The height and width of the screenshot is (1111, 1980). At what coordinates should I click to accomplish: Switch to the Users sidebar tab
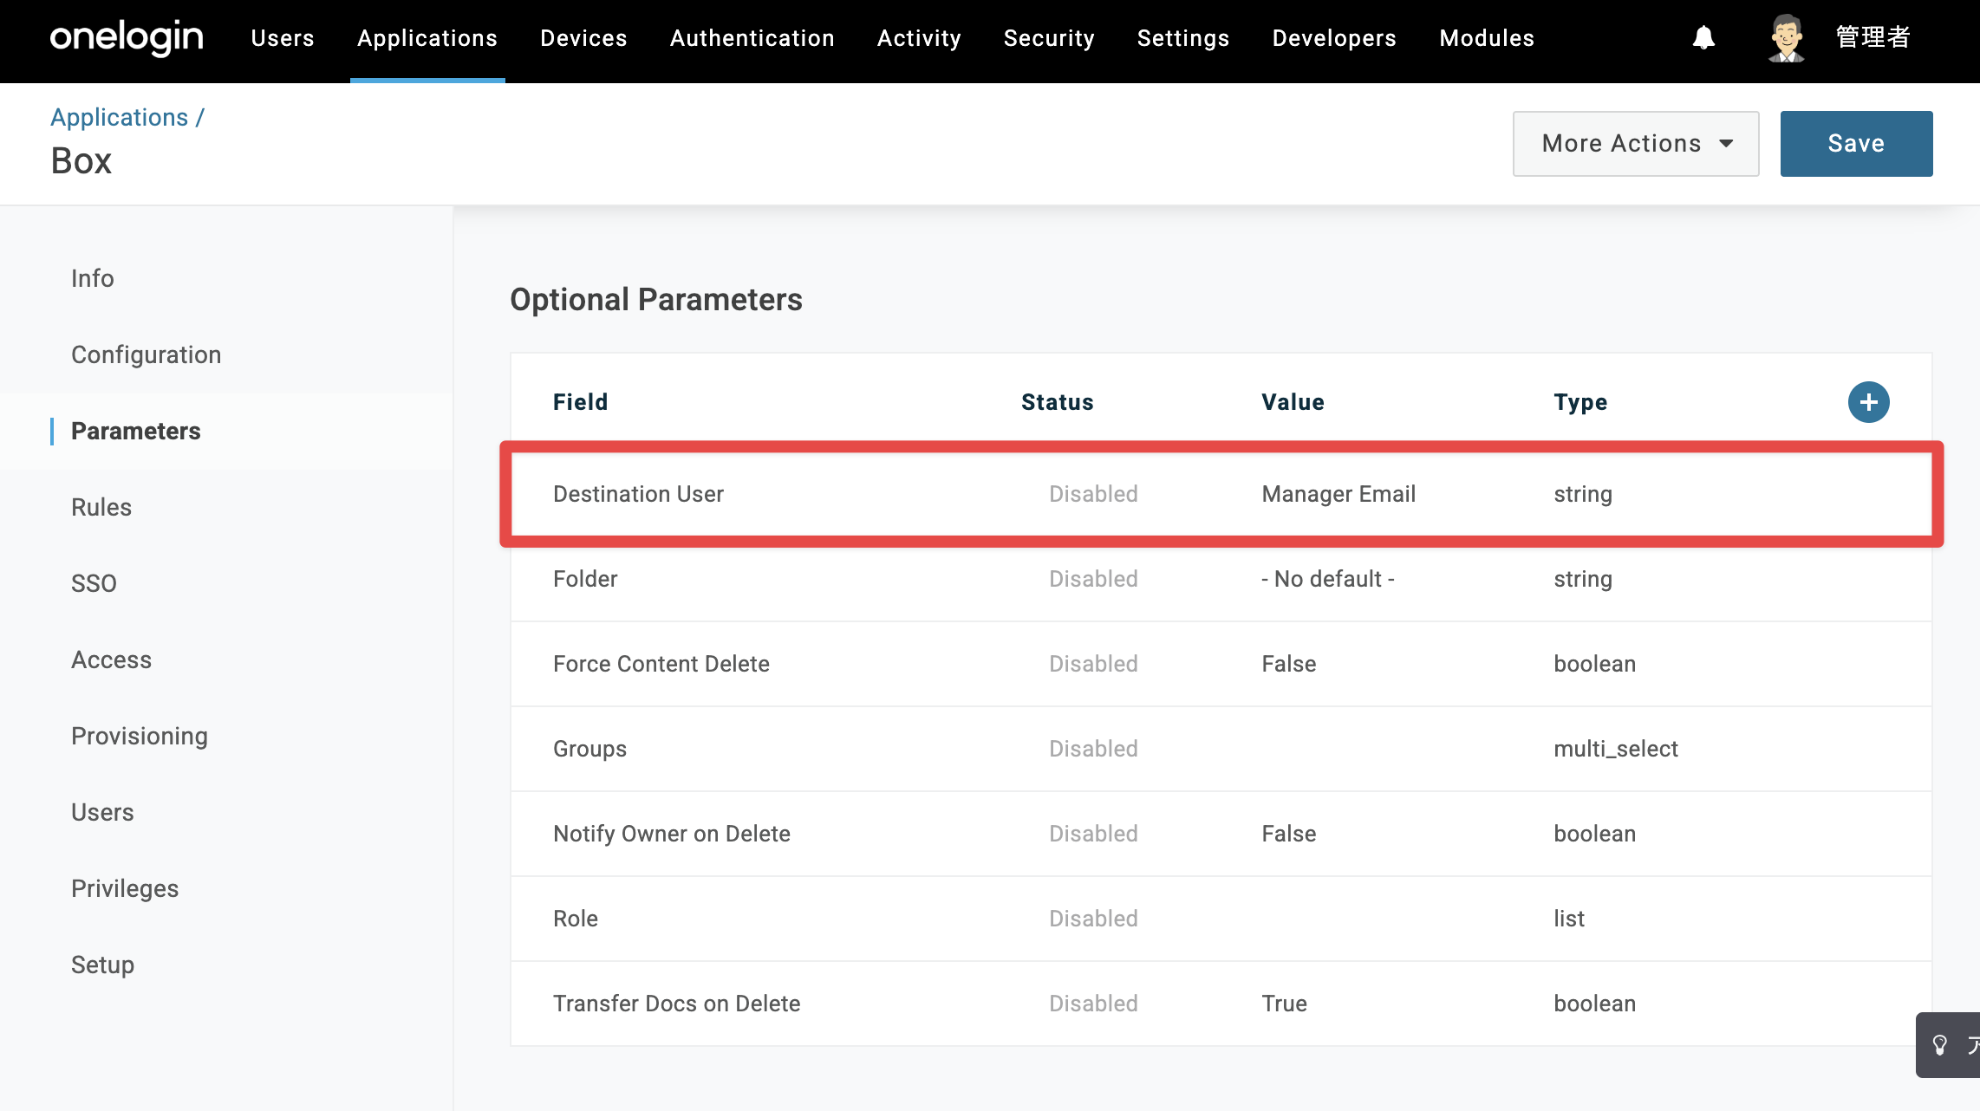[102, 812]
